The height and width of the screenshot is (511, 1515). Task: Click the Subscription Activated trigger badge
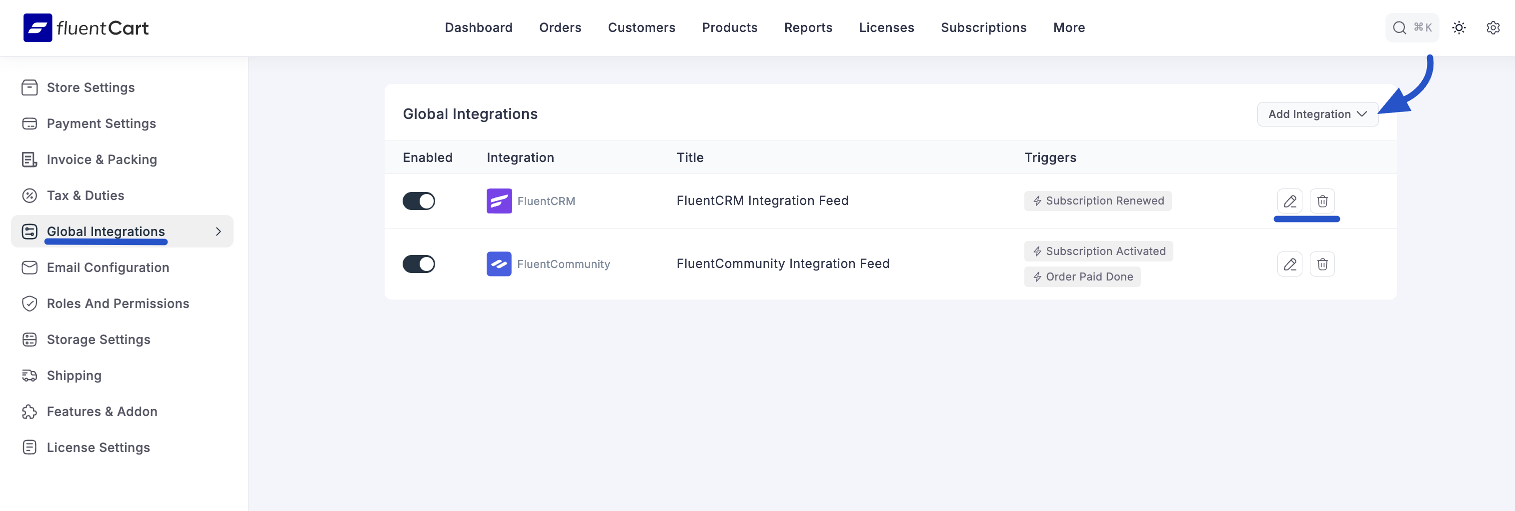(x=1098, y=251)
